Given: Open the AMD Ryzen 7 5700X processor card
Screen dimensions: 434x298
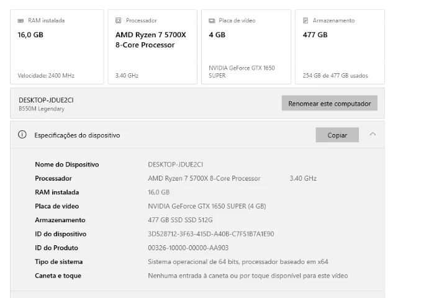Looking at the screenshot, I should (x=153, y=47).
